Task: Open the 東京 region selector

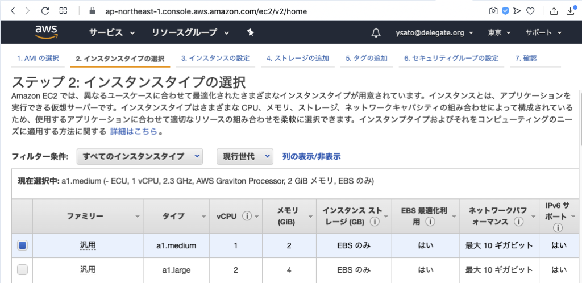Action: click(x=499, y=32)
